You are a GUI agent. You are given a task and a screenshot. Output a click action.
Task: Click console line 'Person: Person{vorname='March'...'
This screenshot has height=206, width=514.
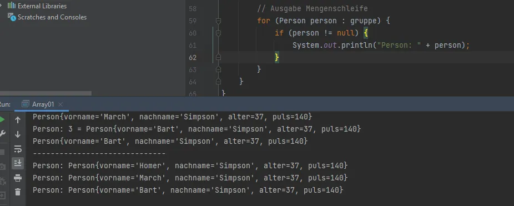[190, 178]
